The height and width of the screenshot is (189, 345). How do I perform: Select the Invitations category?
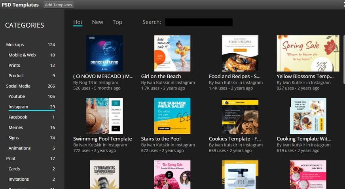(x=32, y=179)
